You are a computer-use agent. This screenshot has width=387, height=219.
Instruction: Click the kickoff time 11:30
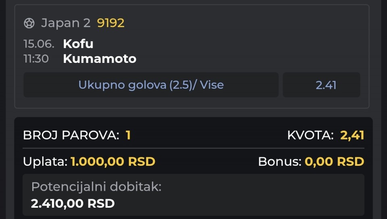coord(36,59)
